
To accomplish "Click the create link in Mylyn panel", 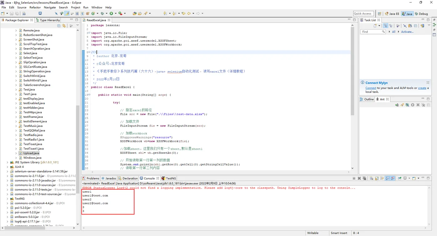I will pyautogui.click(x=422, y=88).
